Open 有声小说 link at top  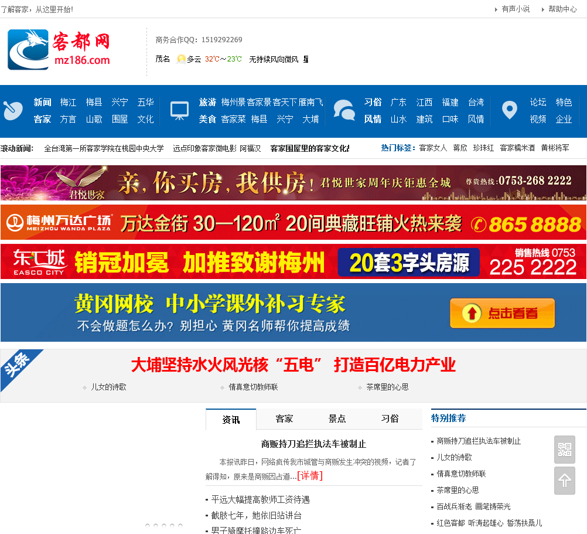[516, 9]
